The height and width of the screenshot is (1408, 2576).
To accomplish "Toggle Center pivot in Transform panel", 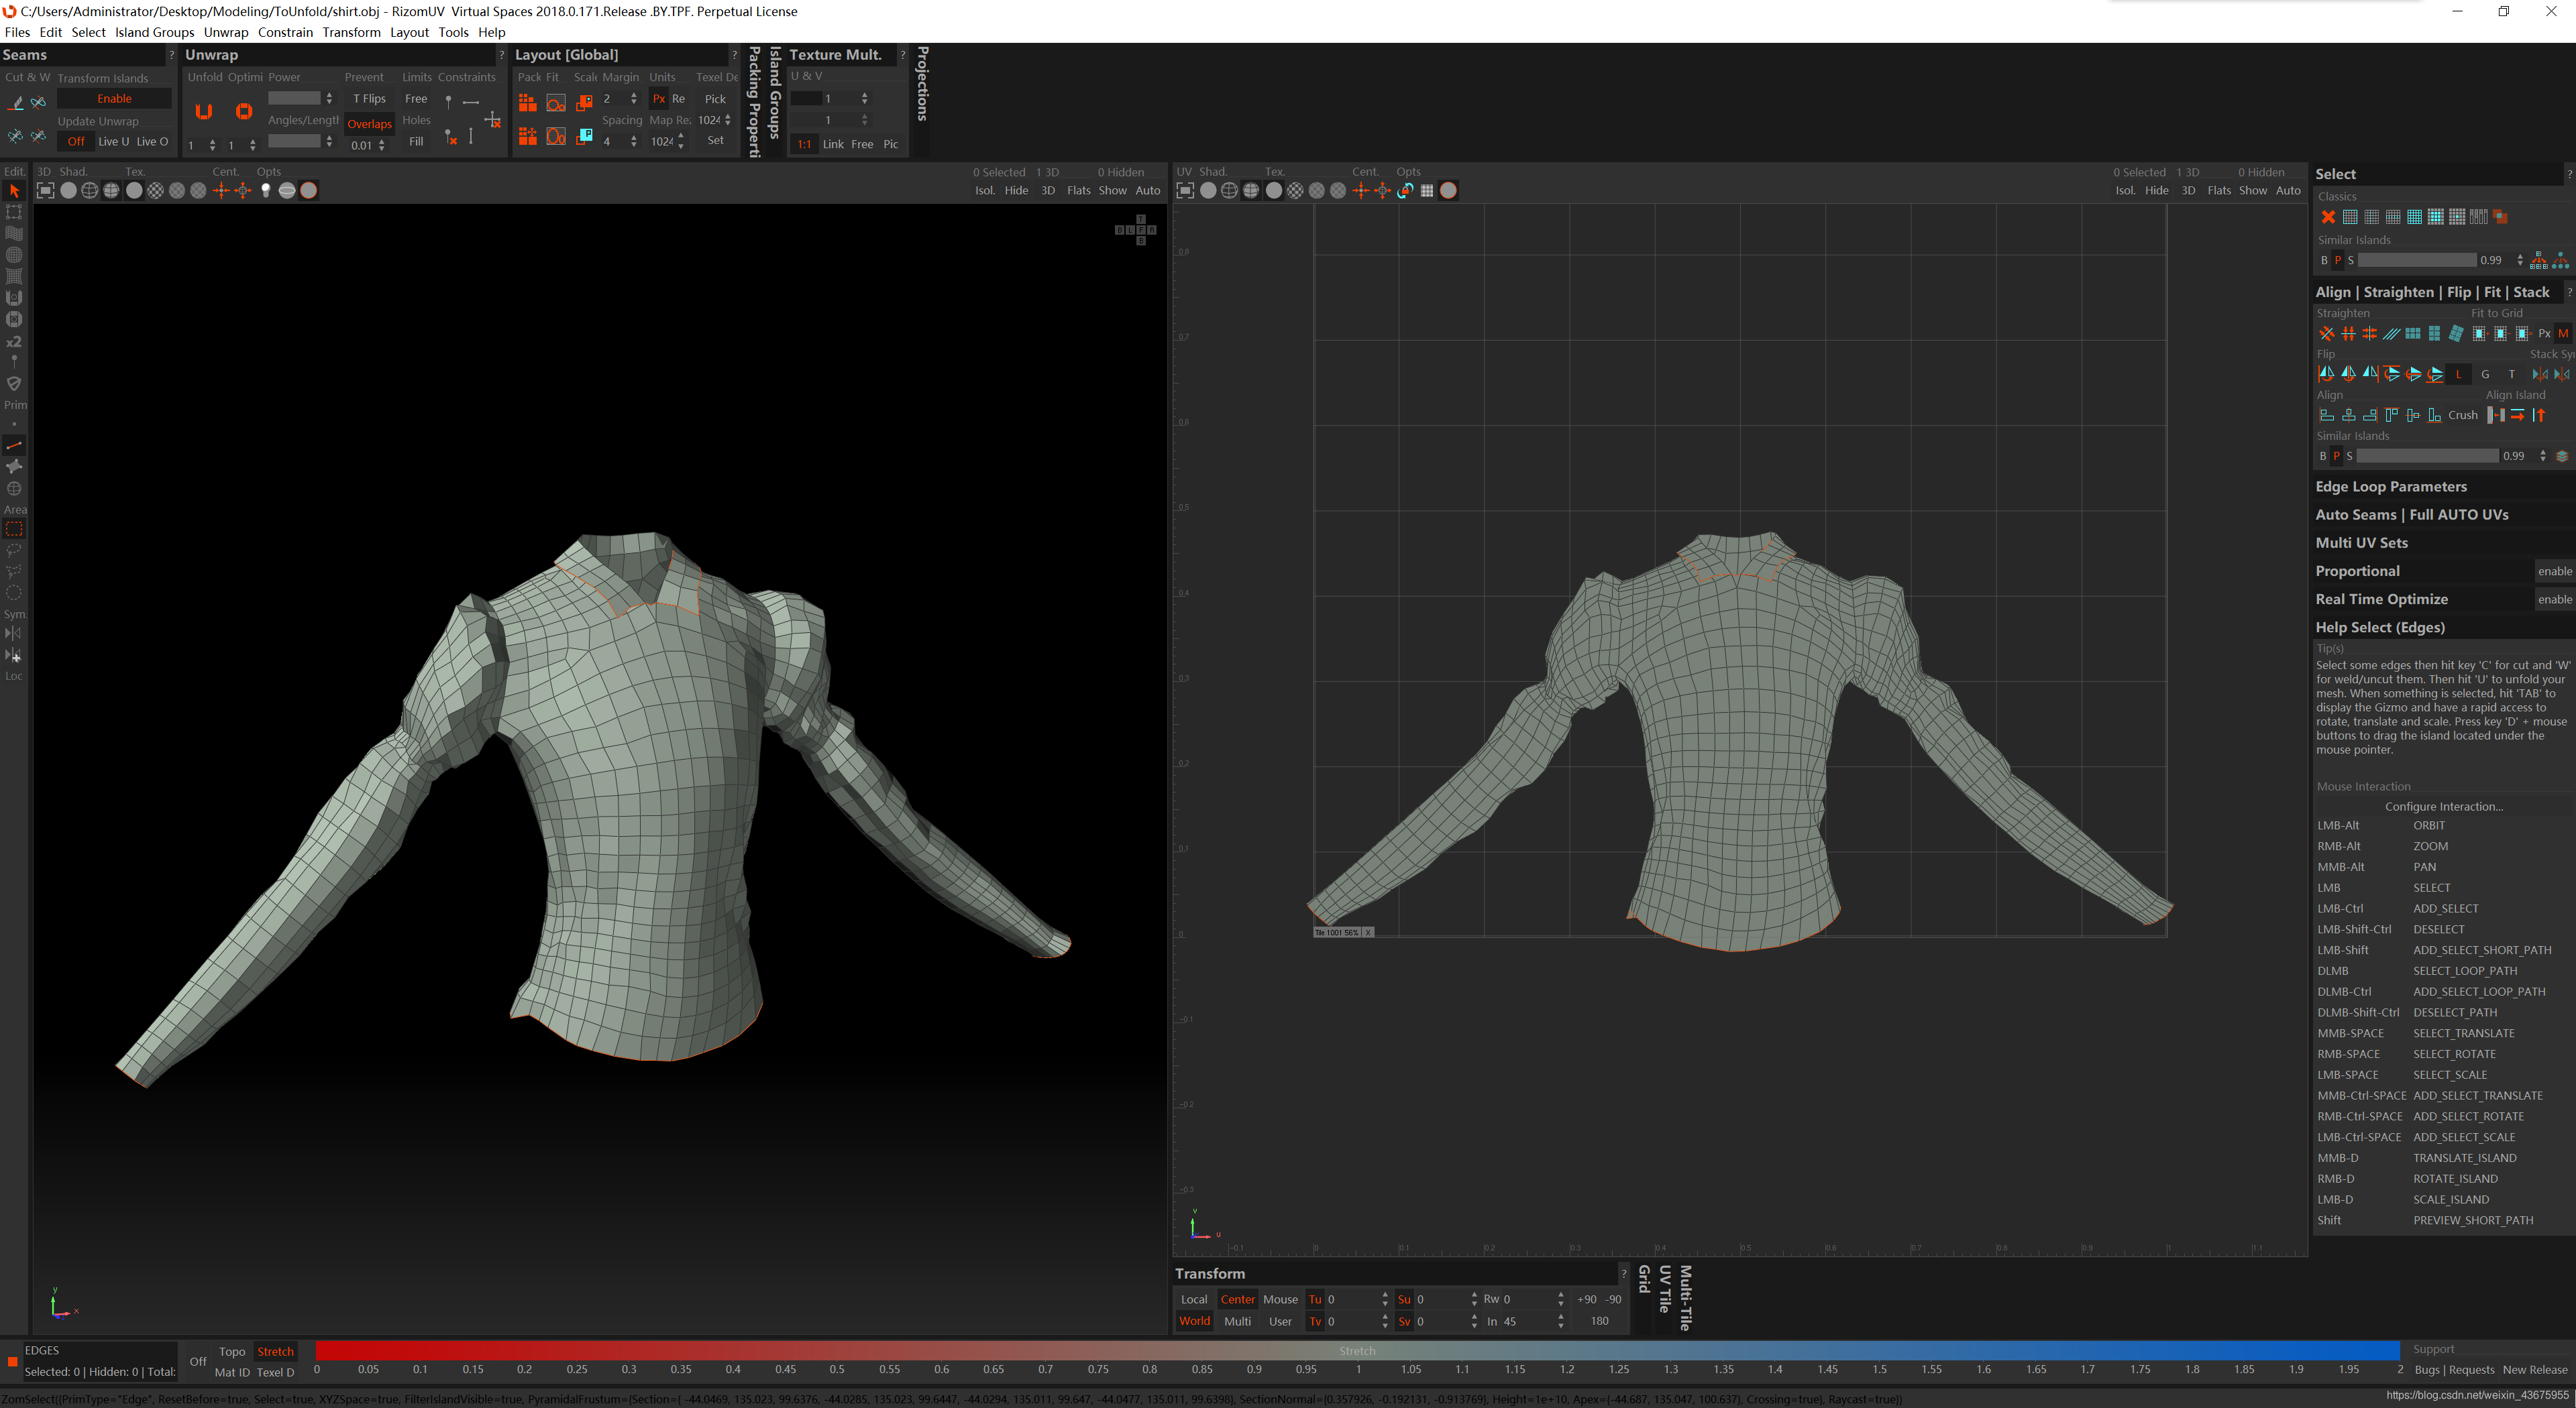I will coord(1237,1299).
